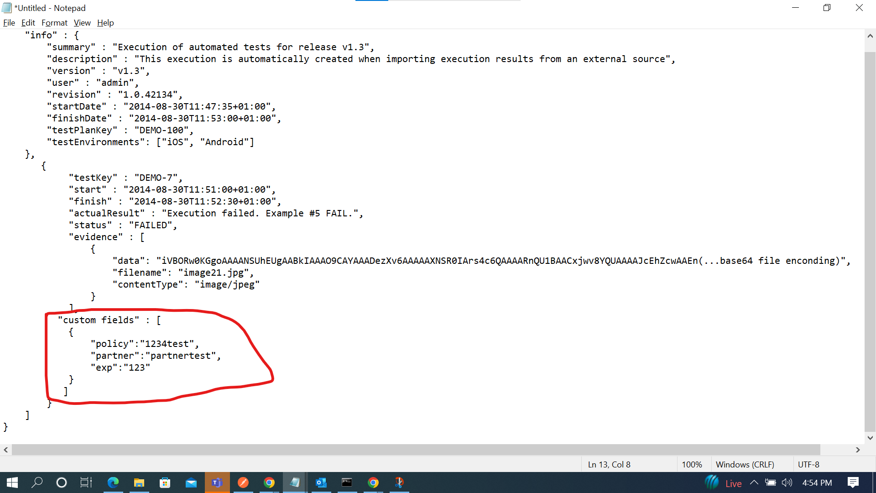Click the volume speaker icon
The width and height of the screenshot is (876, 493).
tap(787, 483)
